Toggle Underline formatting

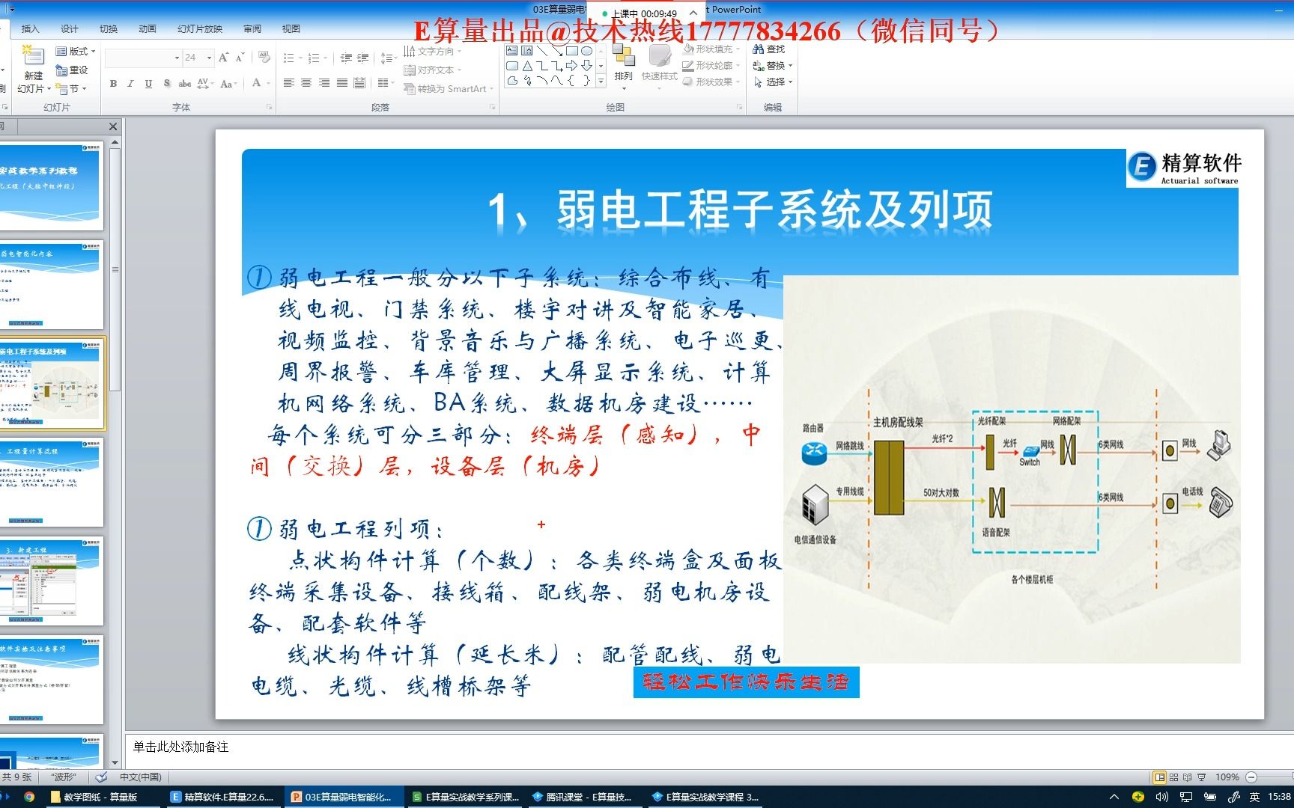pos(148,84)
